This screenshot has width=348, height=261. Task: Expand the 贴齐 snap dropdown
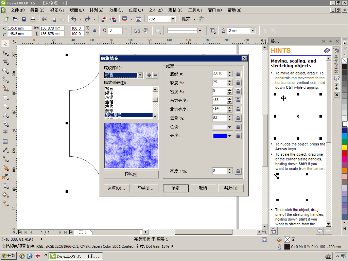(195, 19)
